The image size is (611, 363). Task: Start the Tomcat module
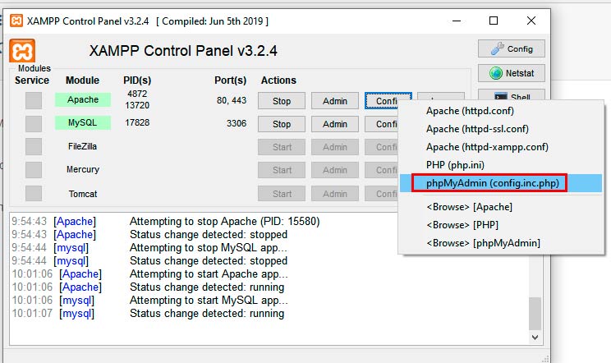point(282,194)
